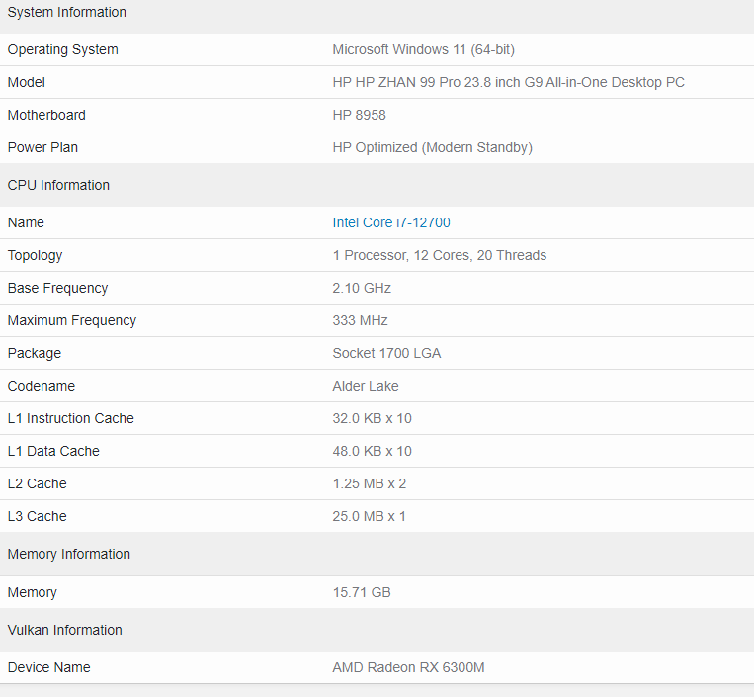Open the Intel Core i7-12700 link
Viewport: 754px width, 697px height.
(391, 222)
